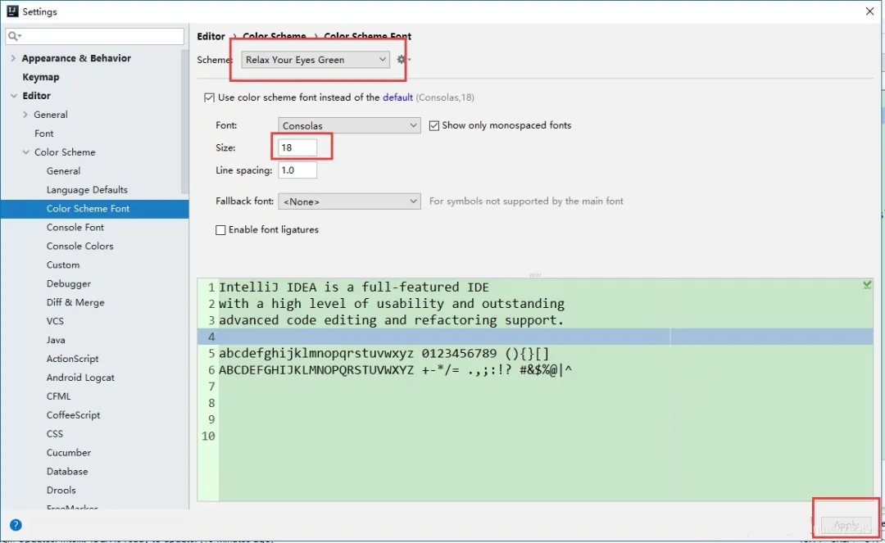Open the Fallback font dropdown
The image size is (885, 543).
coord(349,201)
